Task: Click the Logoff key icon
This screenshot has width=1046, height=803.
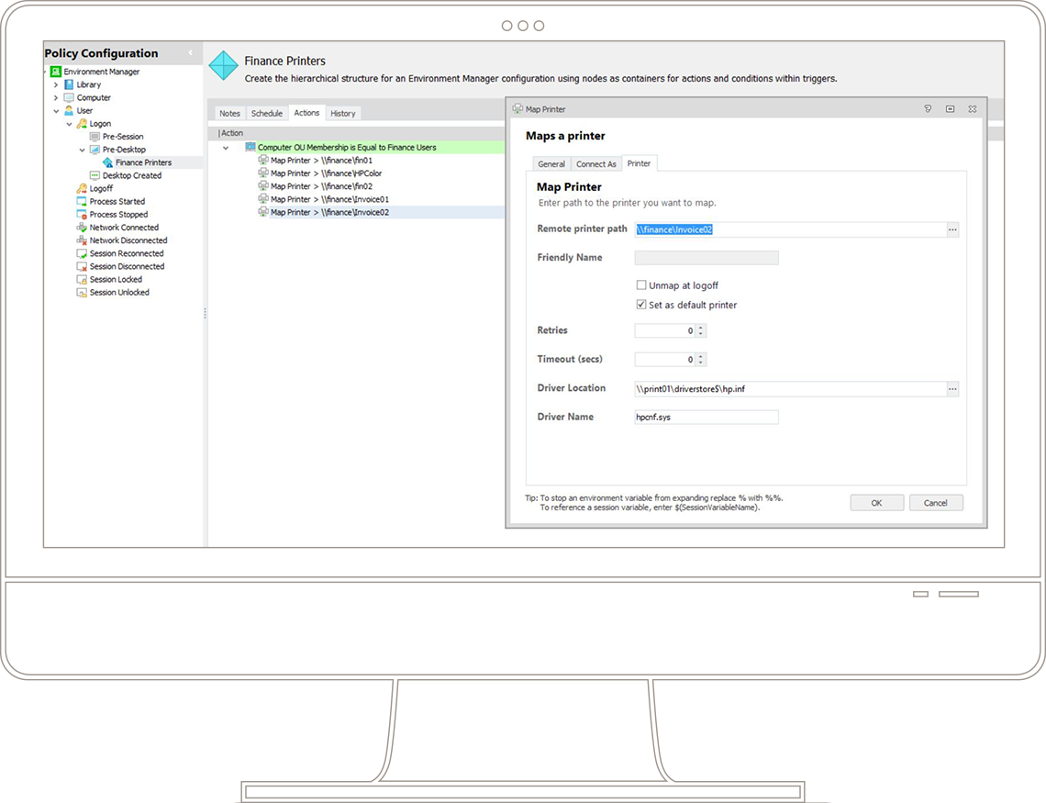Action: 82,188
